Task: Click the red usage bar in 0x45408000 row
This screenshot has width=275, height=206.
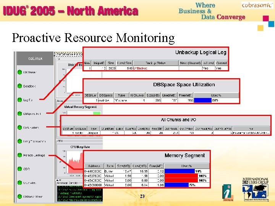Action: (181, 180)
